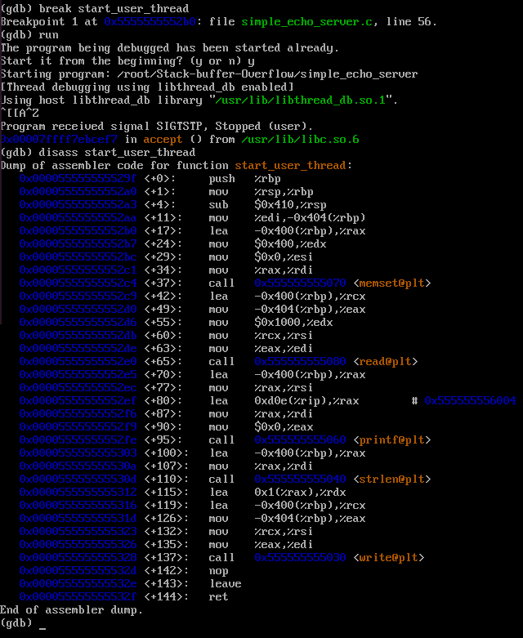Click the 'ret' instruction at <+144>
This screenshot has width=523, height=638.
pos(218,596)
